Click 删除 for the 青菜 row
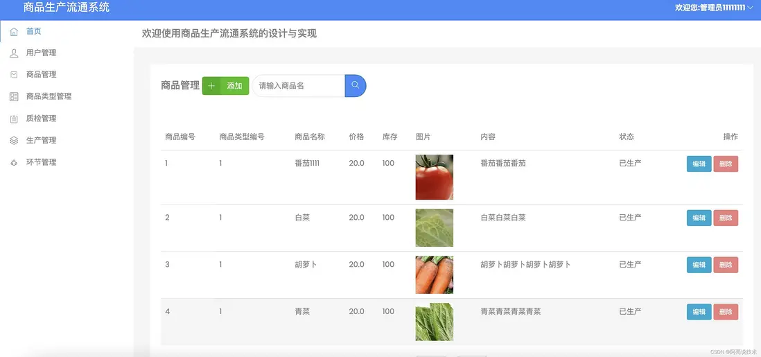 pos(726,312)
